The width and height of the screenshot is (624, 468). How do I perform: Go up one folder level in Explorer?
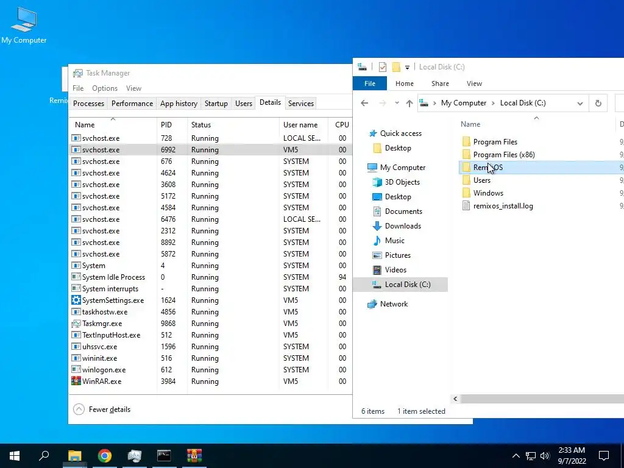409,103
